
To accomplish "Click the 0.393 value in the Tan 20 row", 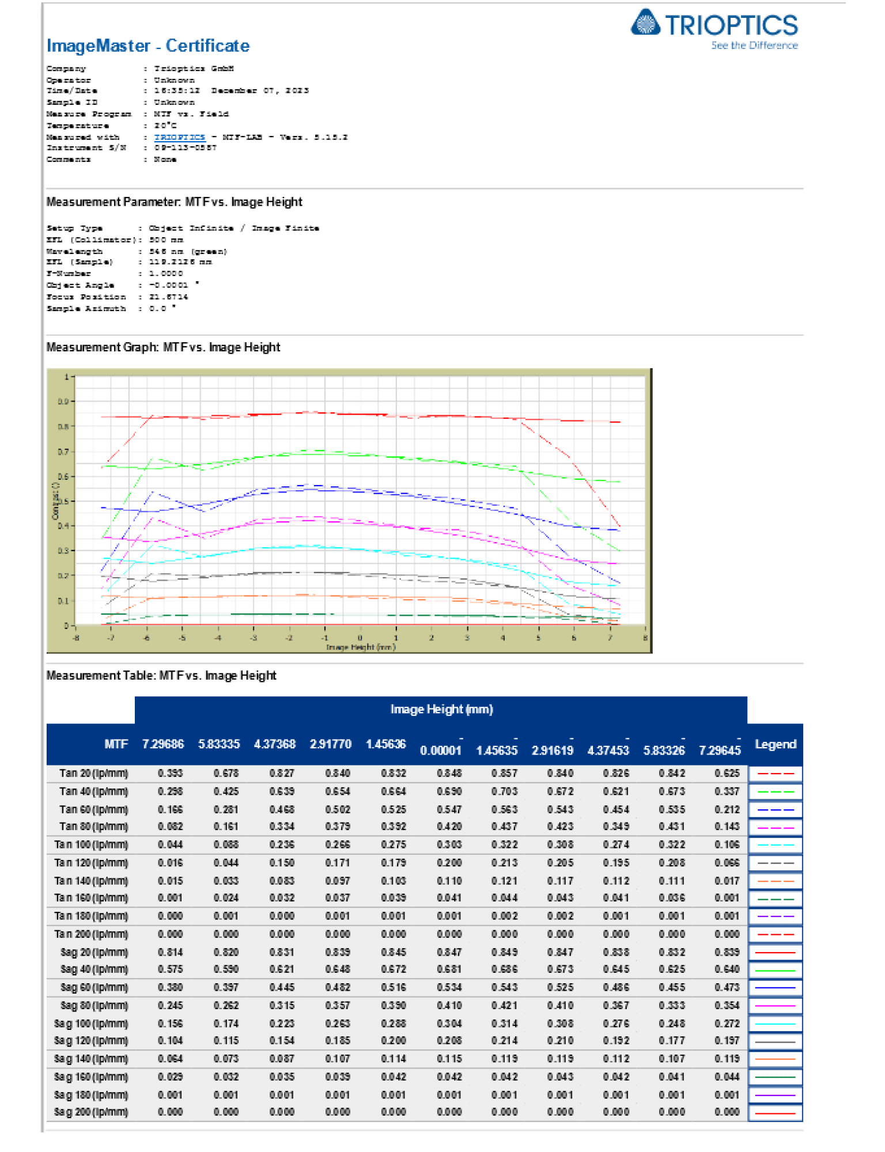I will point(171,774).
